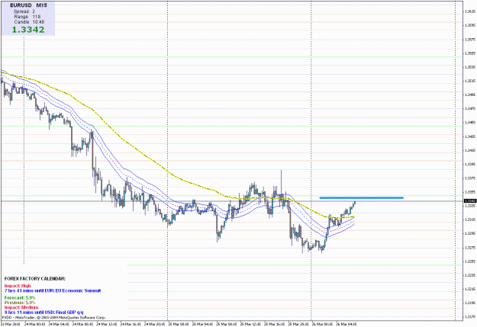Click the 1.3255 price axis label

pos(470,261)
